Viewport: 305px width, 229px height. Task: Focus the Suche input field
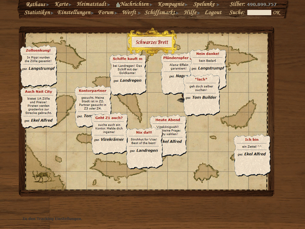click(259, 13)
